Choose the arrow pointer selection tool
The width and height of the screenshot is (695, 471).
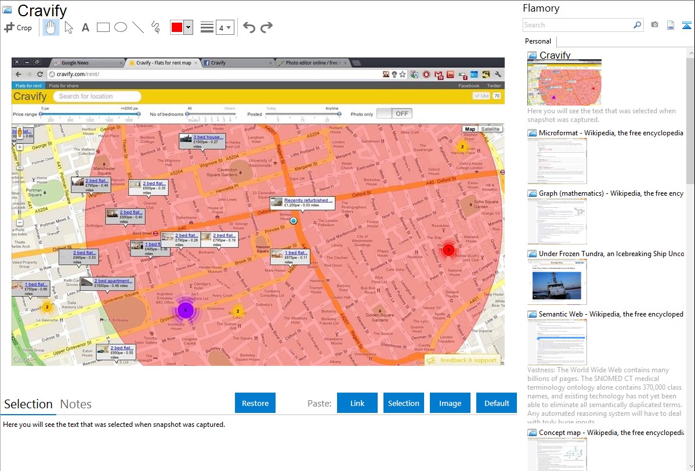pos(68,27)
